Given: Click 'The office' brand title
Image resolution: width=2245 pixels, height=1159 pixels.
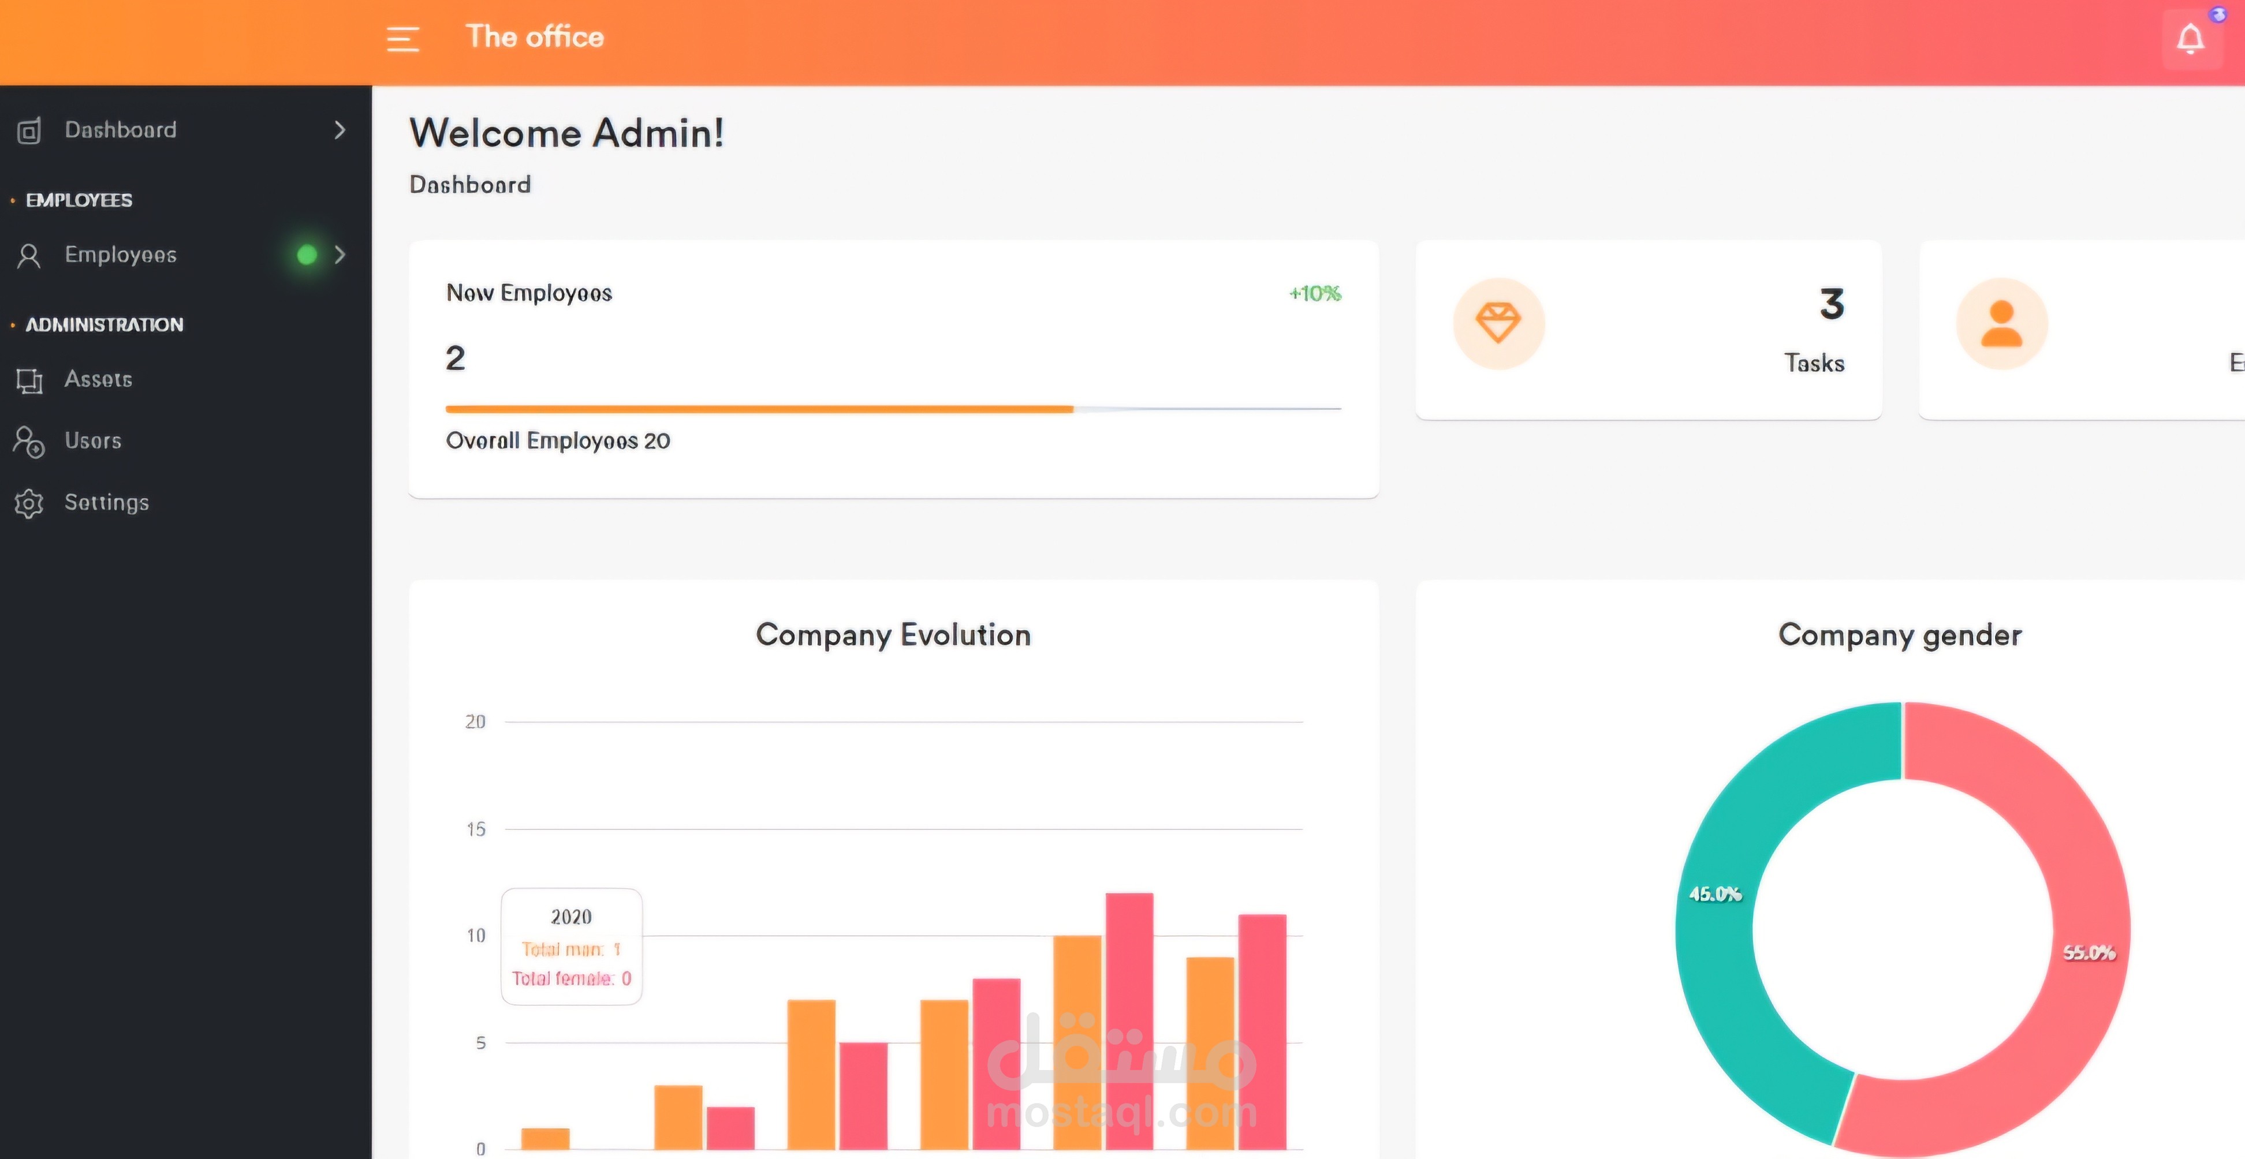Looking at the screenshot, I should click(x=535, y=36).
